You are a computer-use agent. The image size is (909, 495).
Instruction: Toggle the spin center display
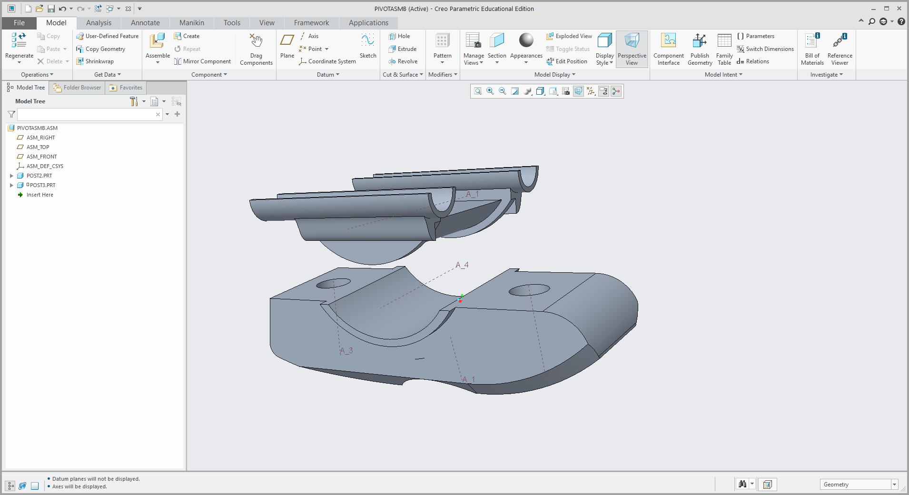click(616, 91)
